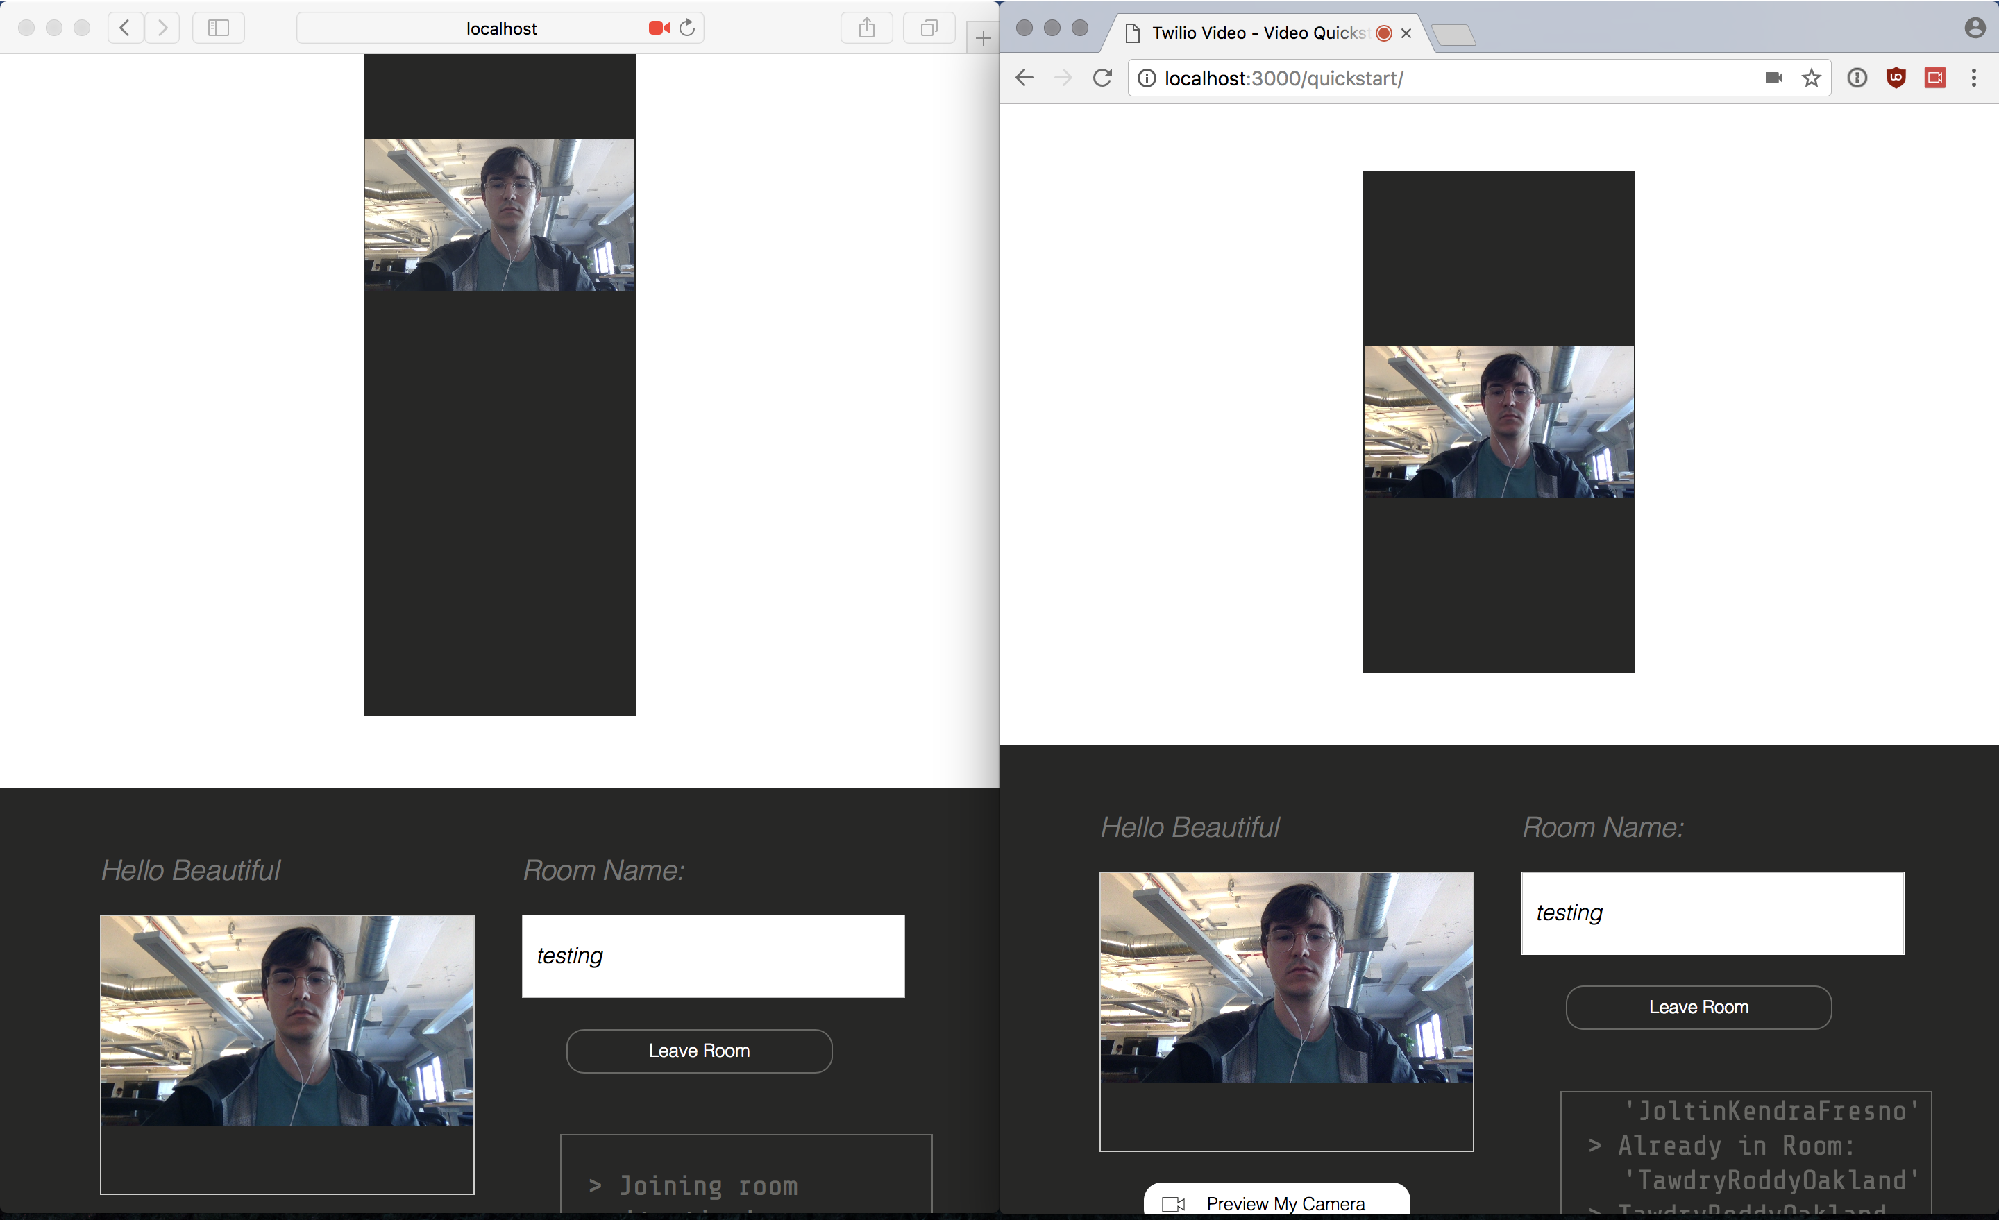Click 'Hello Beautiful' heading in Safari
The height and width of the screenshot is (1220, 1999).
pos(191,870)
